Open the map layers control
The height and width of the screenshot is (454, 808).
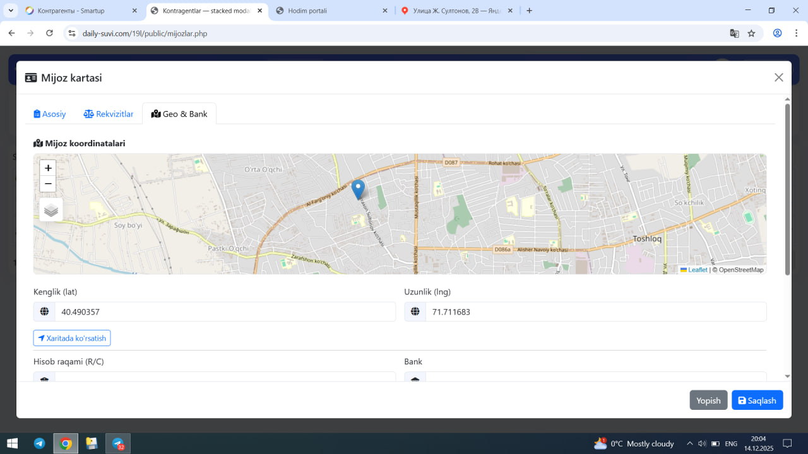tap(51, 210)
